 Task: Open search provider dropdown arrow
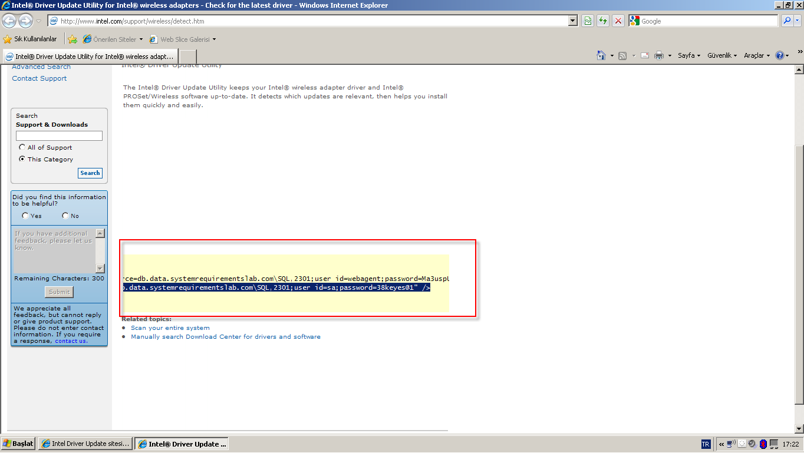click(x=797, y=21)
